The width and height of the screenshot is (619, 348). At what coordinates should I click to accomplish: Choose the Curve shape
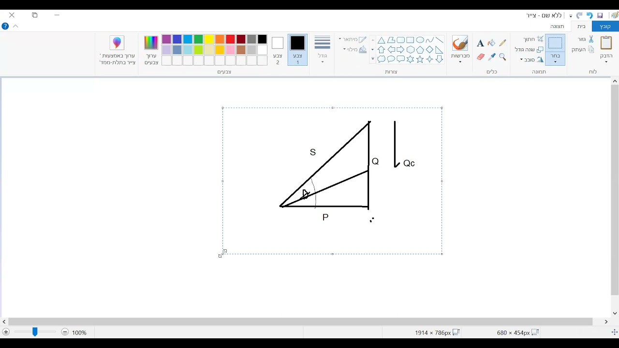tap(429, 40)
